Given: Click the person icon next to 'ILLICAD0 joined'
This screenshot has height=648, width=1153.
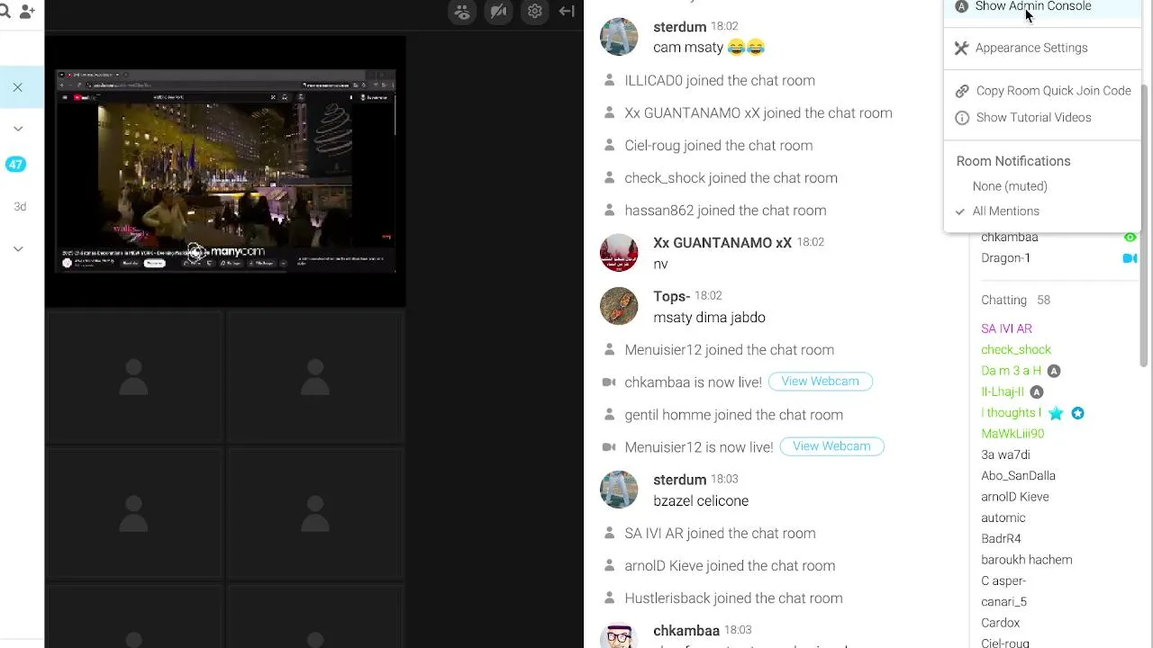Looking at the screenshot, I should tap(609, 81).
